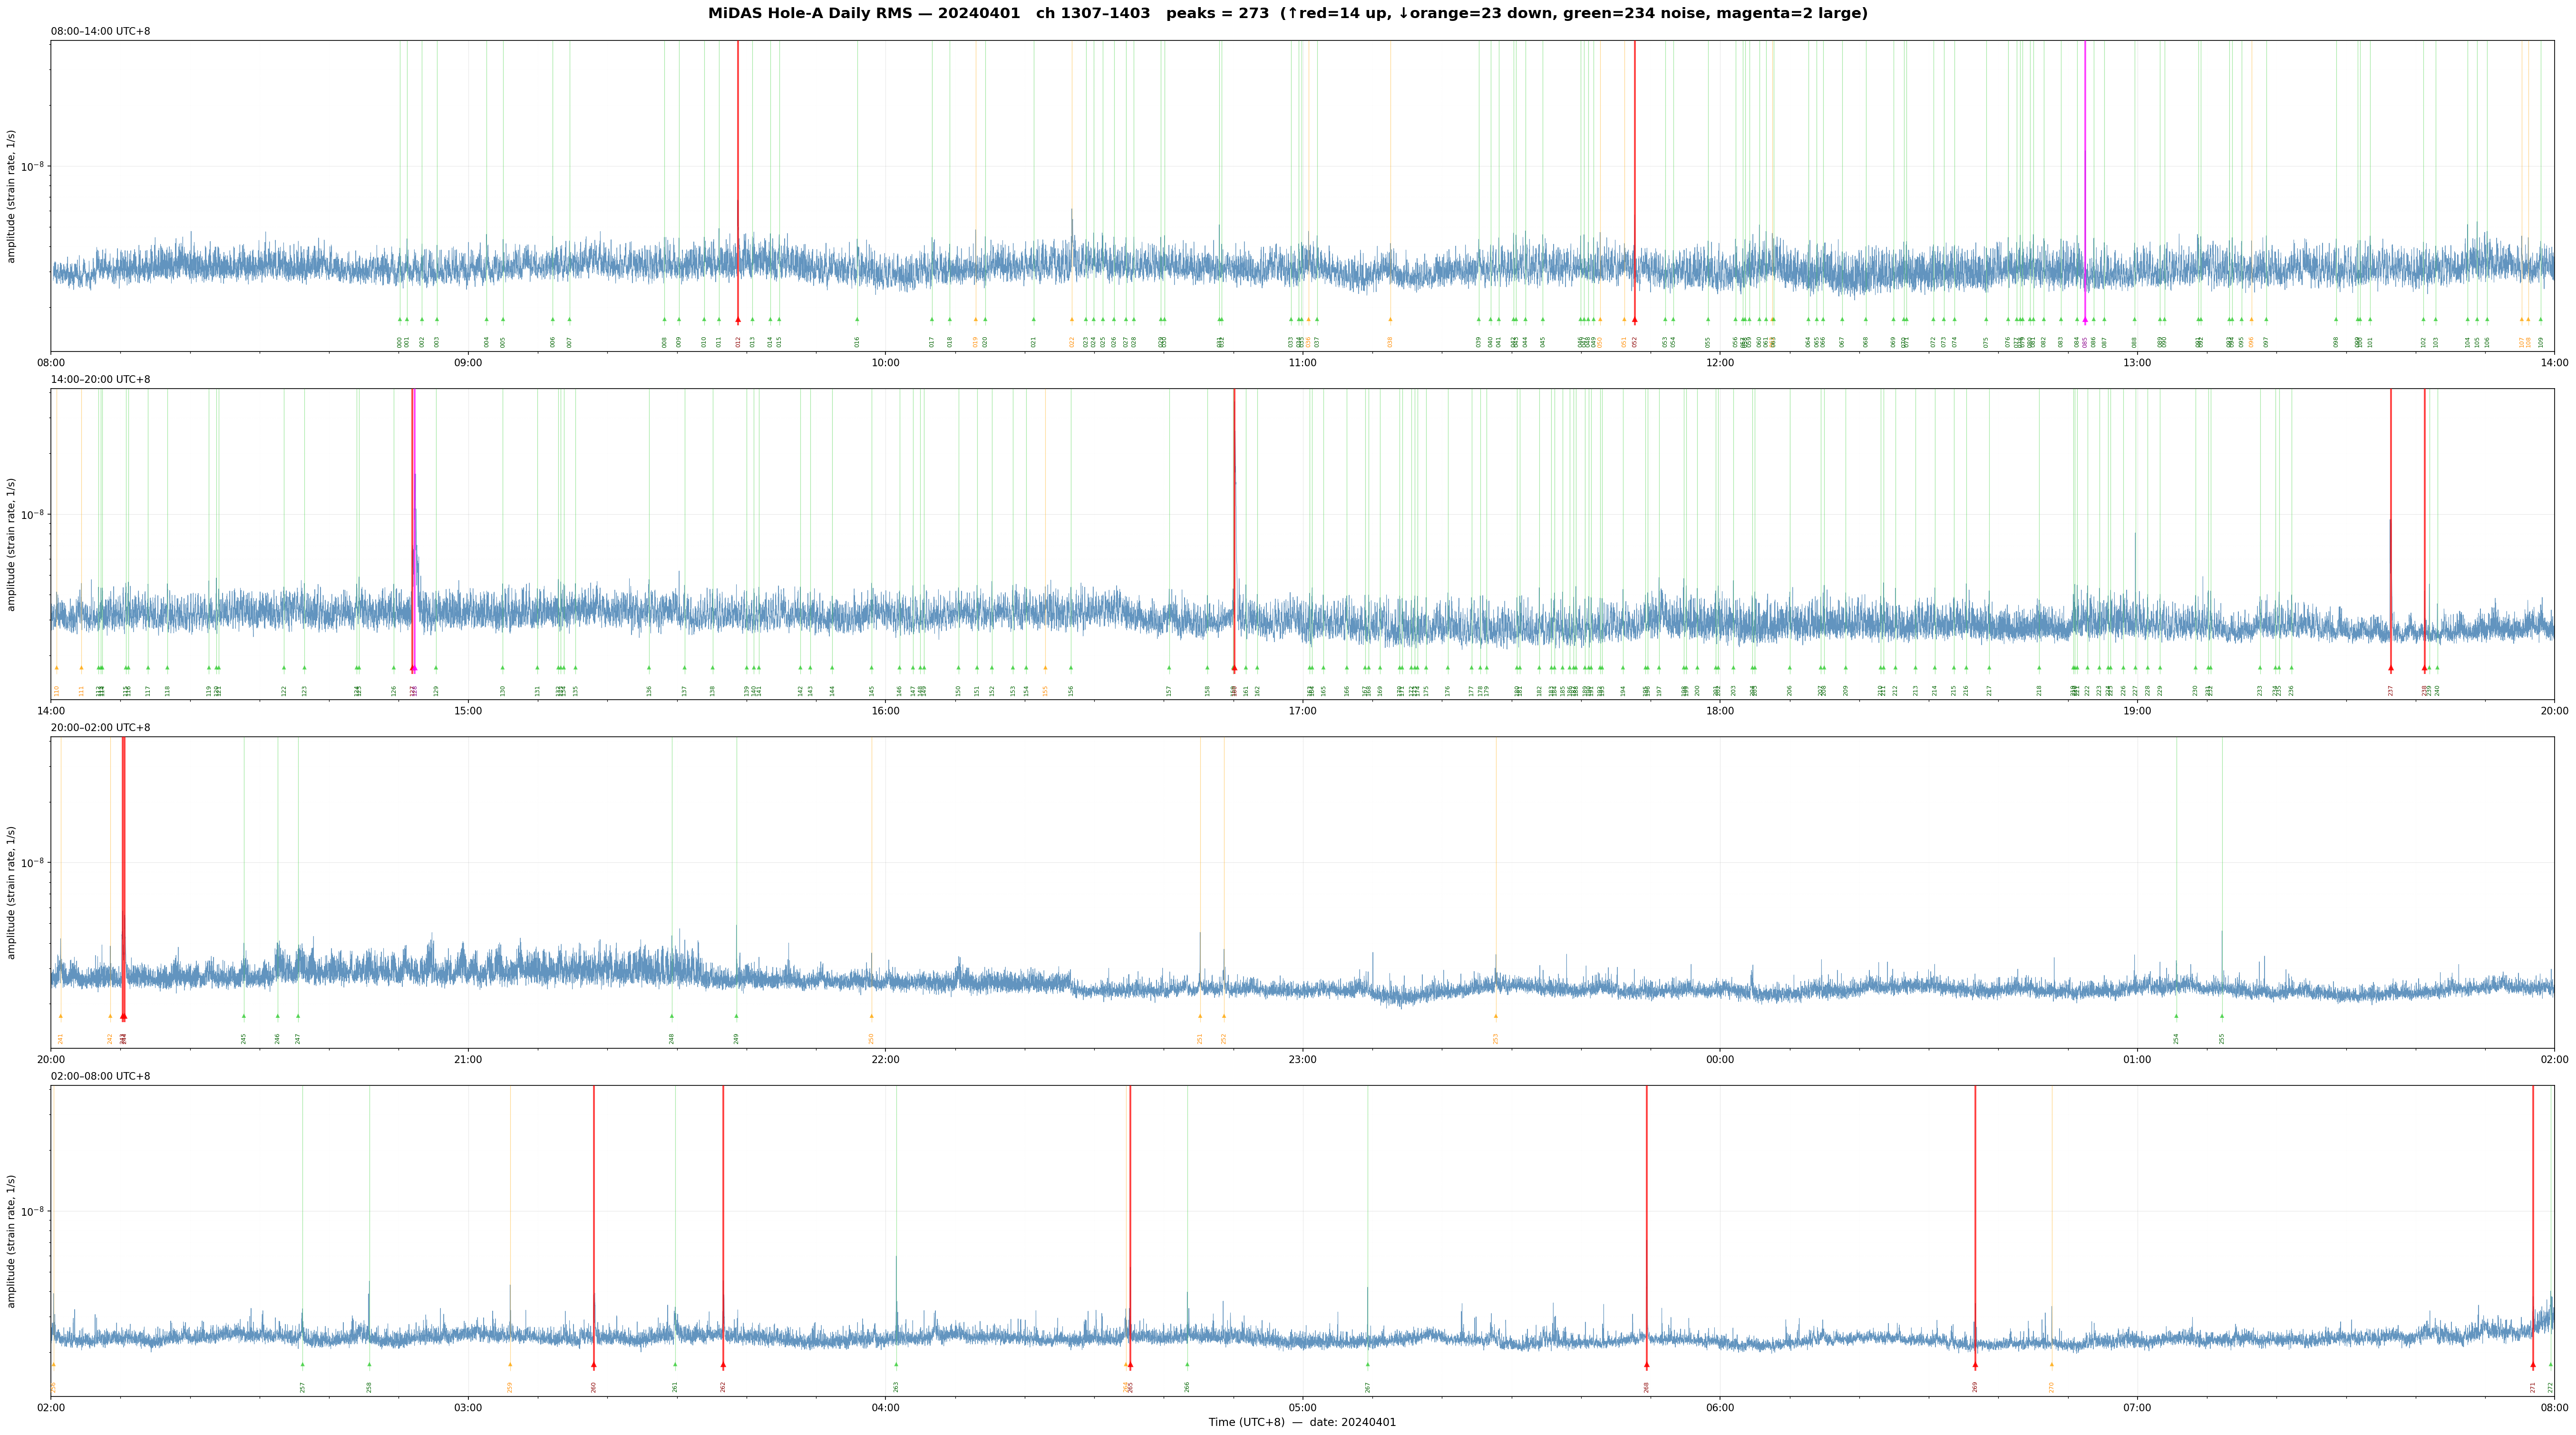The height and width of the screenshot is (1435, 2576).
Task: Select the 00:00 time tick label
Action: pos(1720,1060)
